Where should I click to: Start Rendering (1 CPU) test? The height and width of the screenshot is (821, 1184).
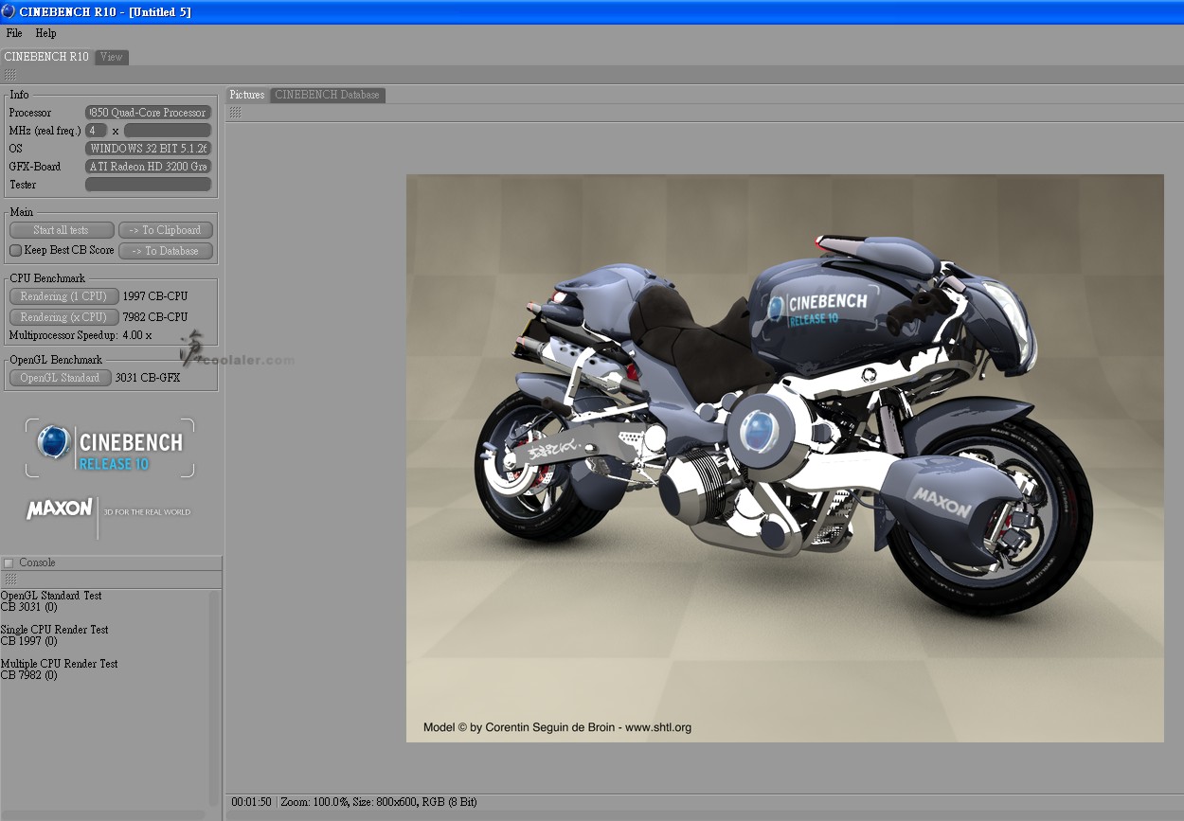63,296
